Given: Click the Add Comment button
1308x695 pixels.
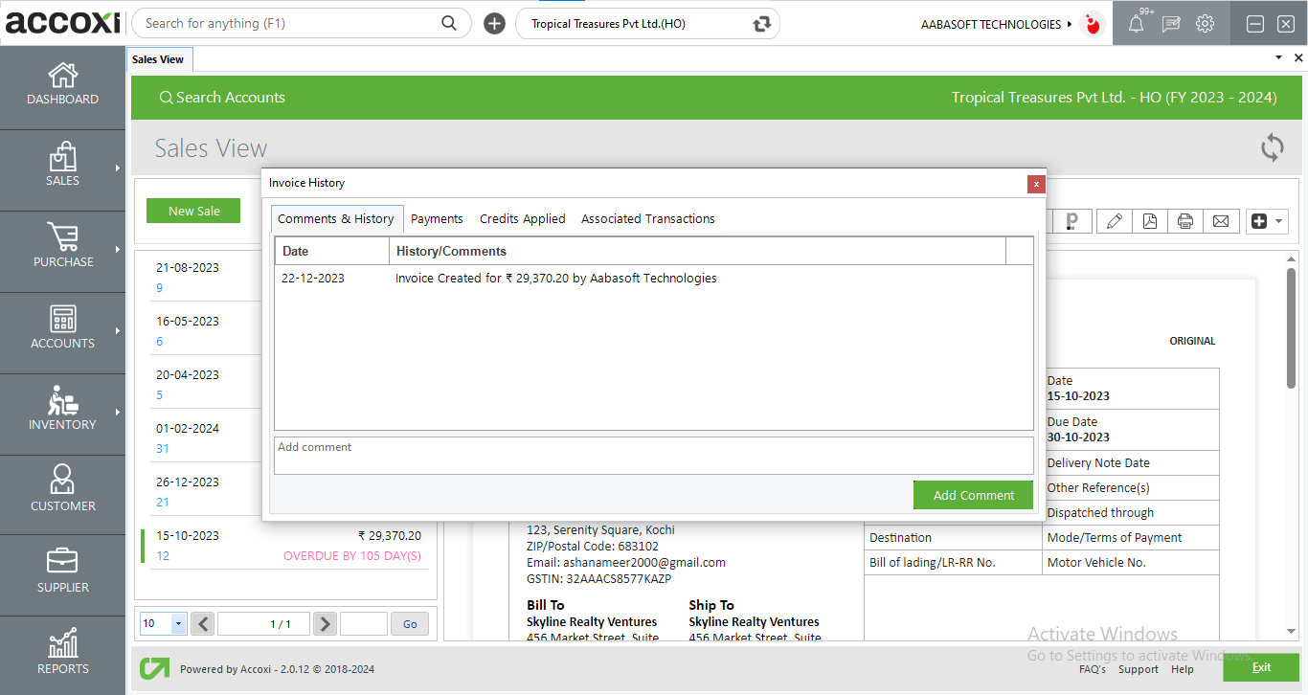Looking at the screenshot, I should click(973, 495).
